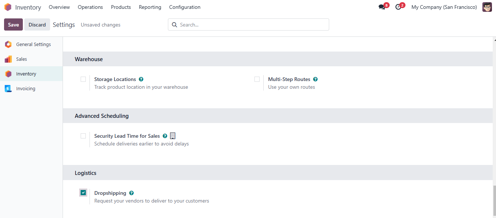Open the user avatar menu
Viewport: 496px width, 218px height.
click(x=487, y=7)
